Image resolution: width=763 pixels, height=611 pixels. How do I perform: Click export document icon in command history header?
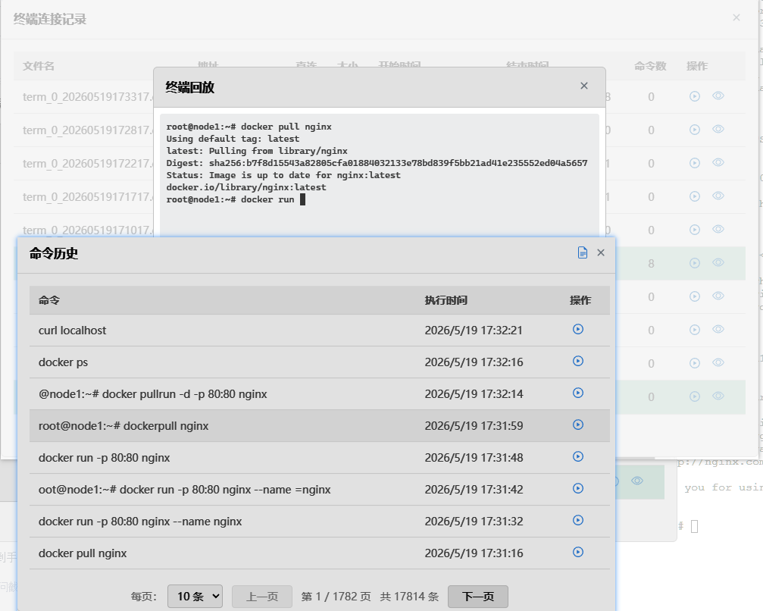[x=582, y=252]
